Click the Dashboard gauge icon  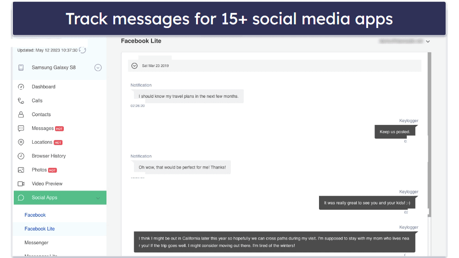coord(21,87)
